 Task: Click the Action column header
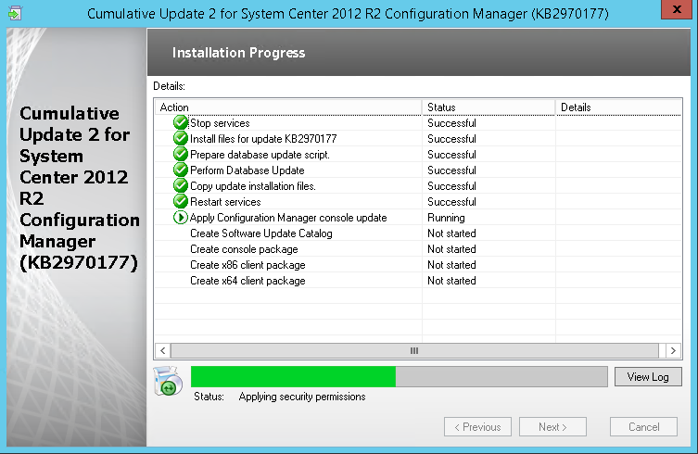point(288,107)
